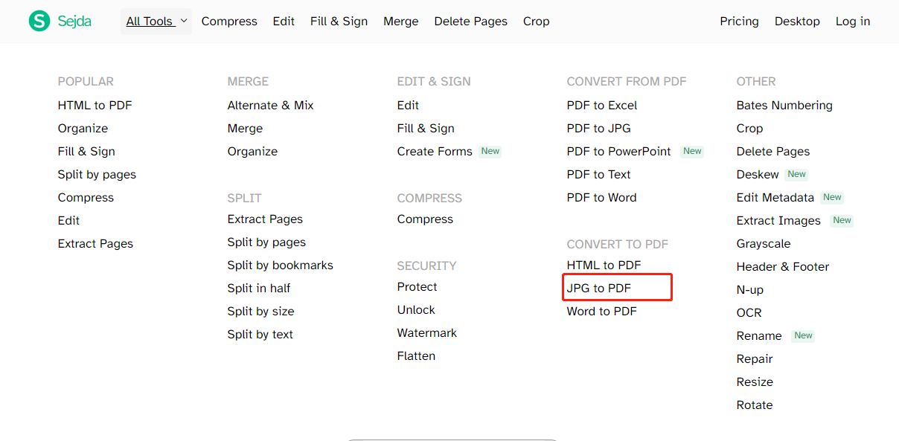Screen dimensions: 899x441
Task: Open Create Forms under Edit & Sign
Action: coord(435,152)
